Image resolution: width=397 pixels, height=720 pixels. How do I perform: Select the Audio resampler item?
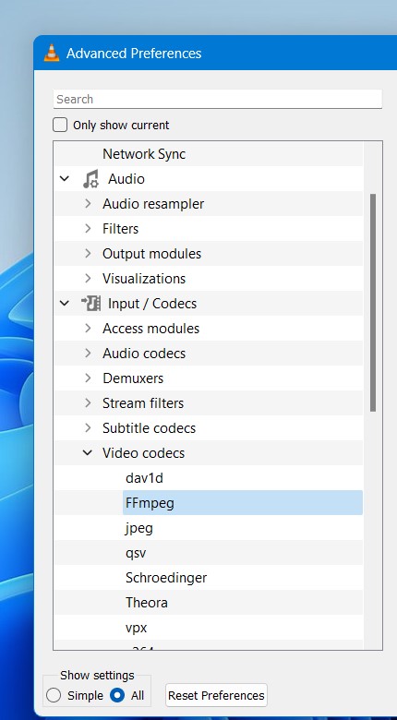(153, 203)
